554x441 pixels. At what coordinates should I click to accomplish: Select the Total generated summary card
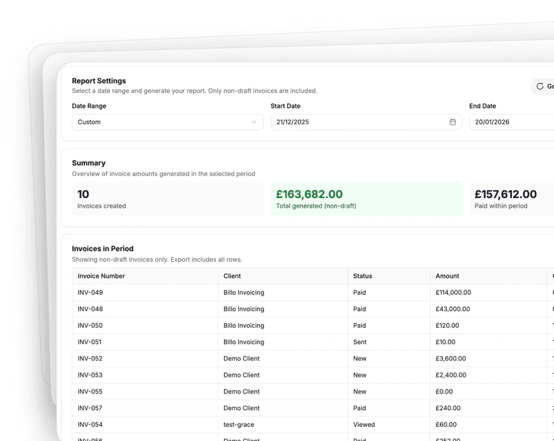[x=365, y=198]
